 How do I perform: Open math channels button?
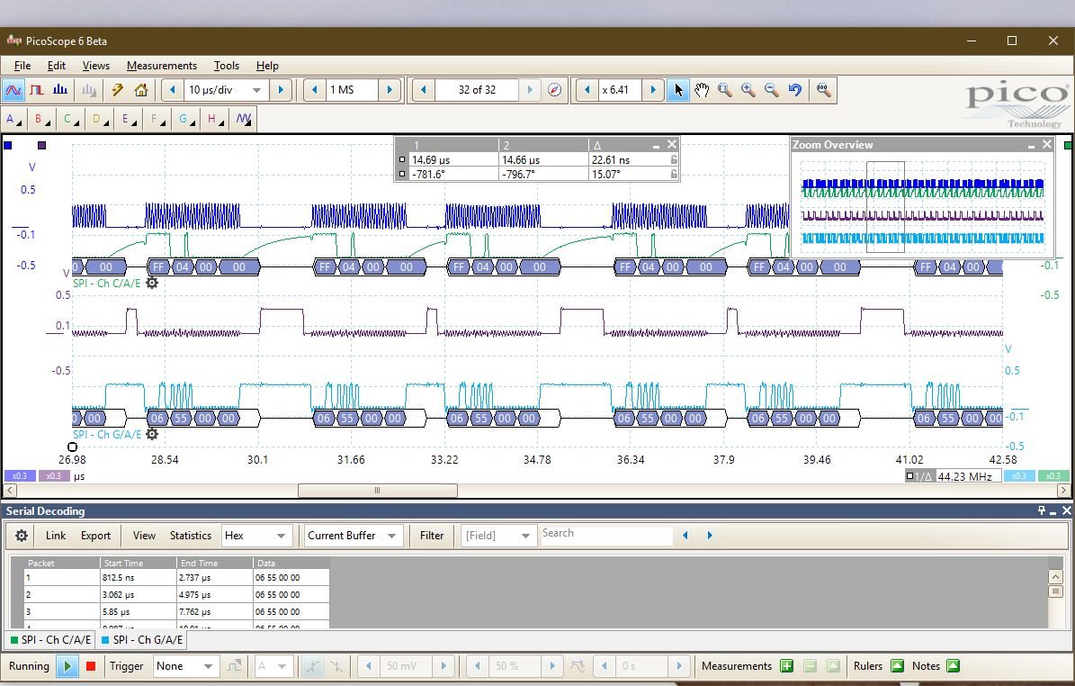click(x=244, y=119)
